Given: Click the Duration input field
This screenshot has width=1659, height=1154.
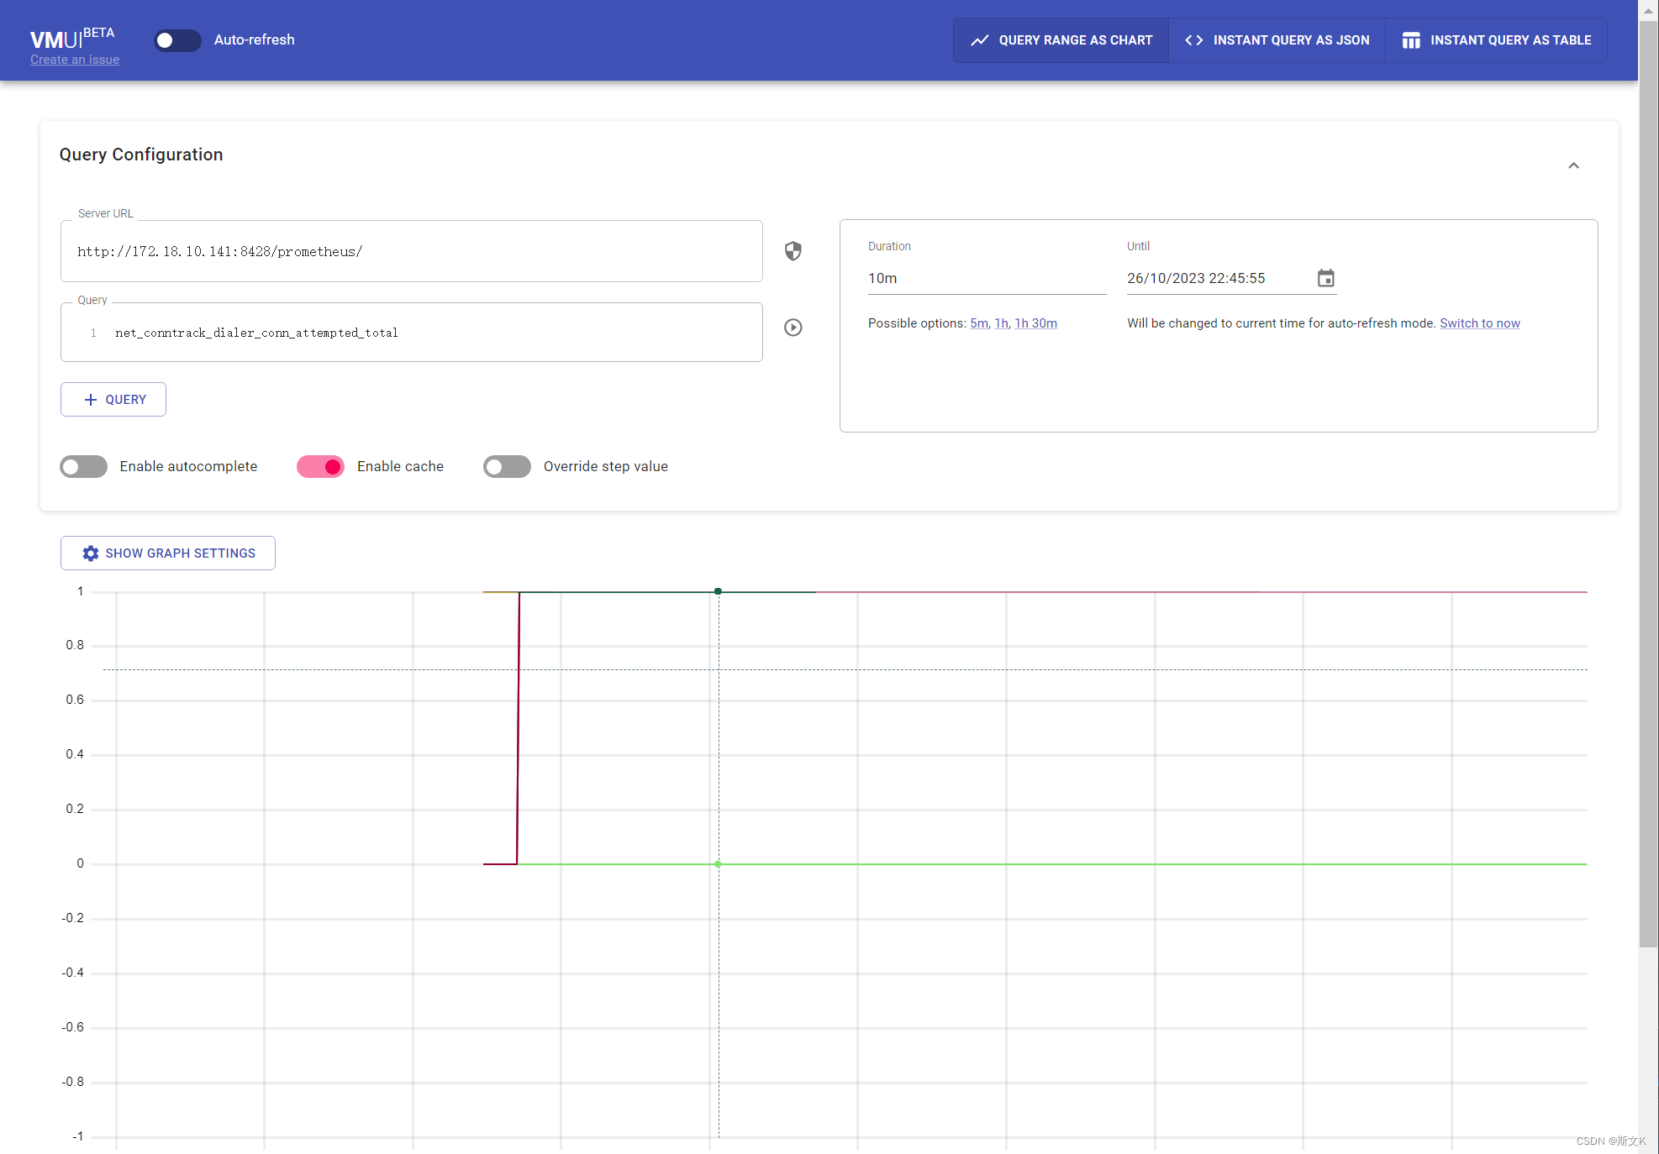Looking at the screenshot, I should point(986,278).
